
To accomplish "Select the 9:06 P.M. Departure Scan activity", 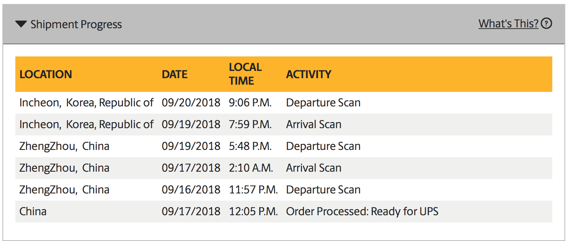I will pyautogui.click(x=323, y=103).
